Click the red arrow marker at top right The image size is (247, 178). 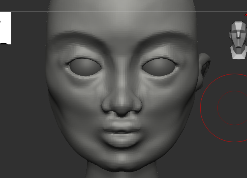click(245, 15)
